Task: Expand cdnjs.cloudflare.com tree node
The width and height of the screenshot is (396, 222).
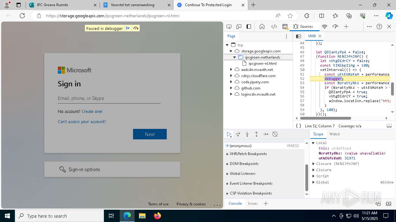Action: click(x=231, y=76)
